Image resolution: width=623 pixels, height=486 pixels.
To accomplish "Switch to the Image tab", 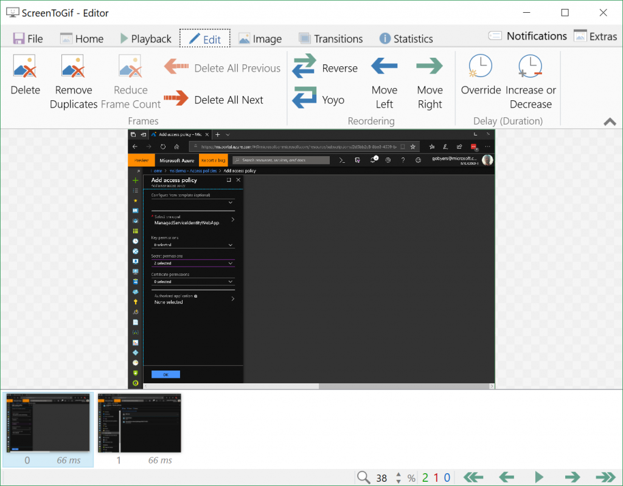I will tap(260, 38).
